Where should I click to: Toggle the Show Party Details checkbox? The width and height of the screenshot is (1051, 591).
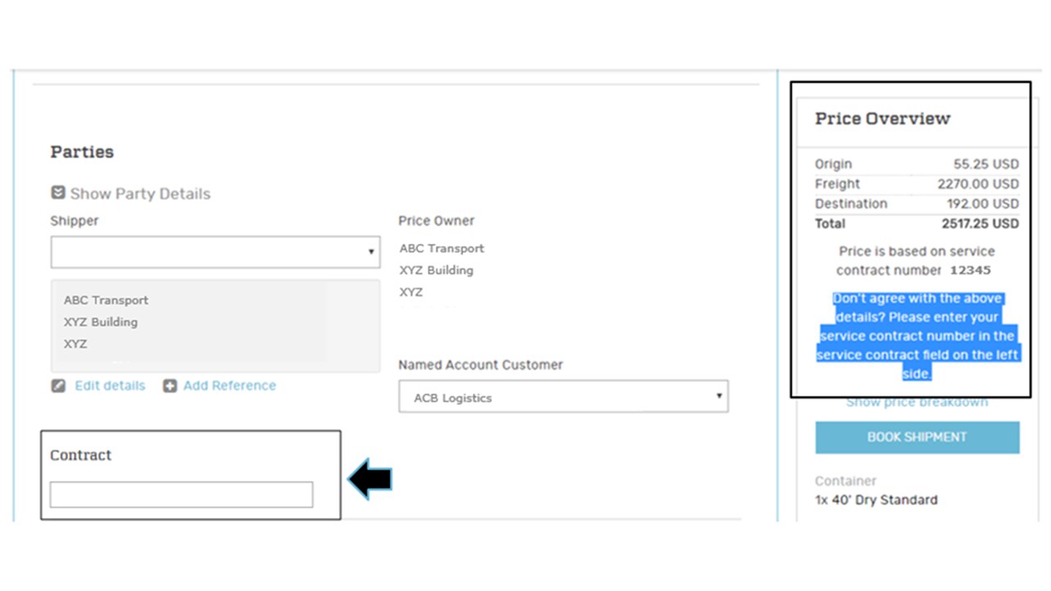pyautogui.click(x=58, y=193)
